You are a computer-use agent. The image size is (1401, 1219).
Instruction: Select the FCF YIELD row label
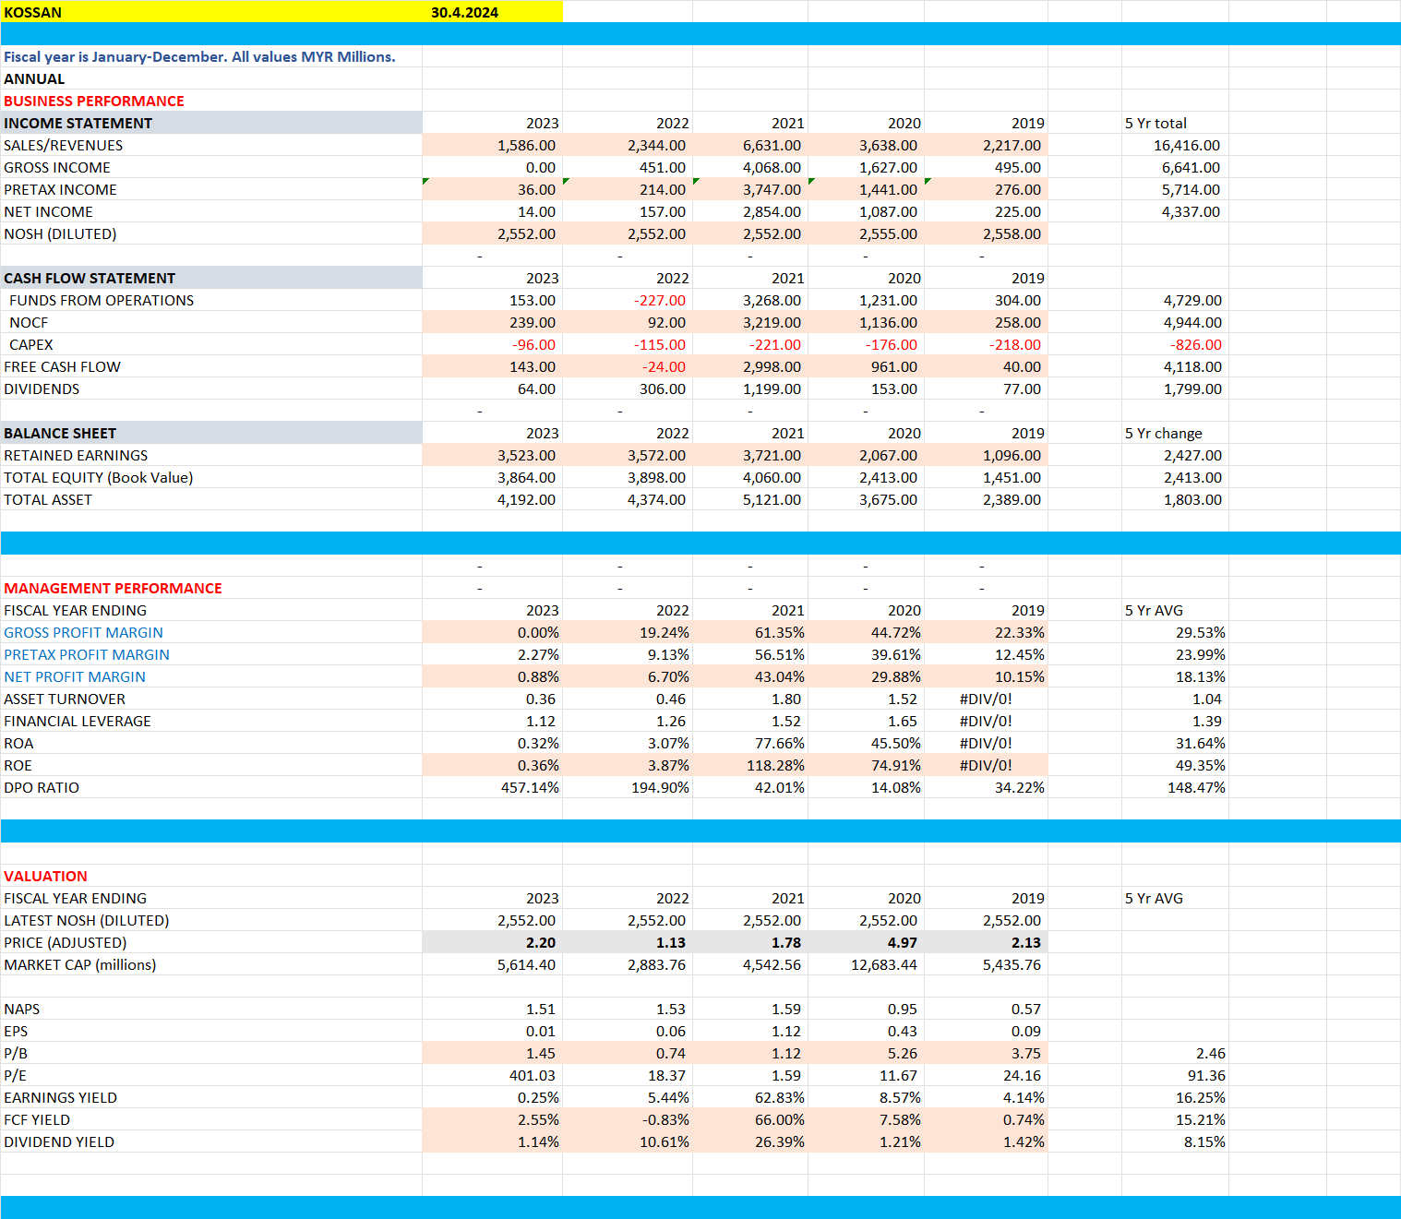(37, 1119)
